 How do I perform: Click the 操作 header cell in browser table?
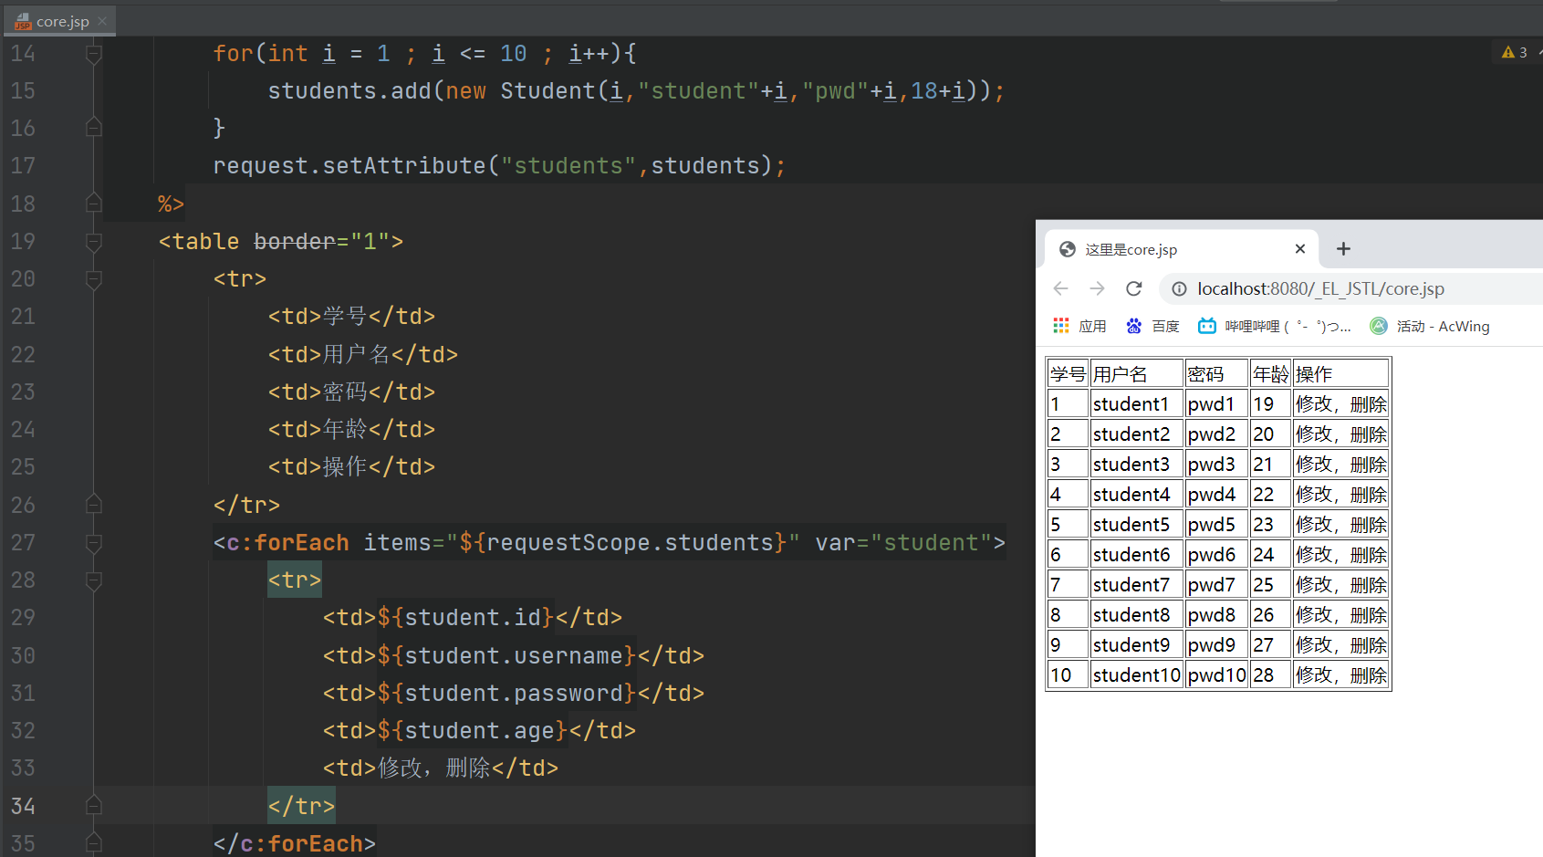(1340, 374)
